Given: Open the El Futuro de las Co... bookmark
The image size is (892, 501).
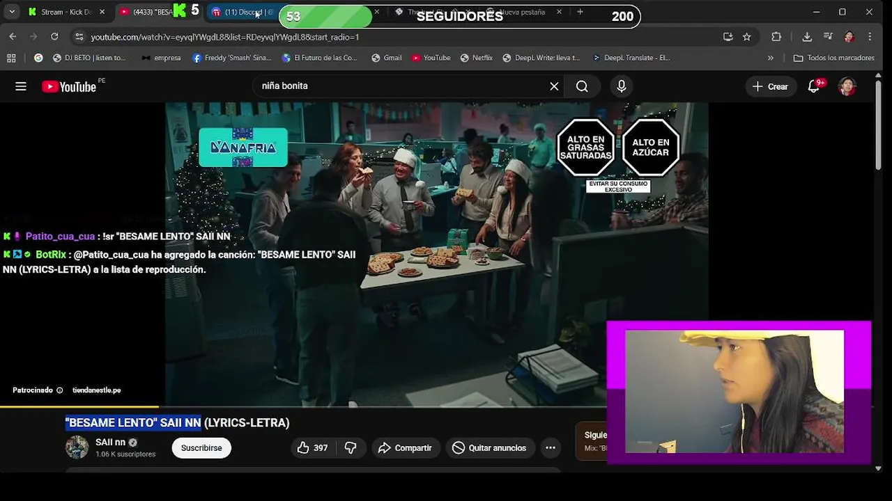Looking at the screenshot, I should coord(319,58).
